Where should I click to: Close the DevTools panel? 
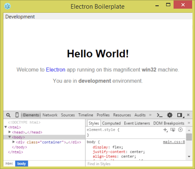188,115
